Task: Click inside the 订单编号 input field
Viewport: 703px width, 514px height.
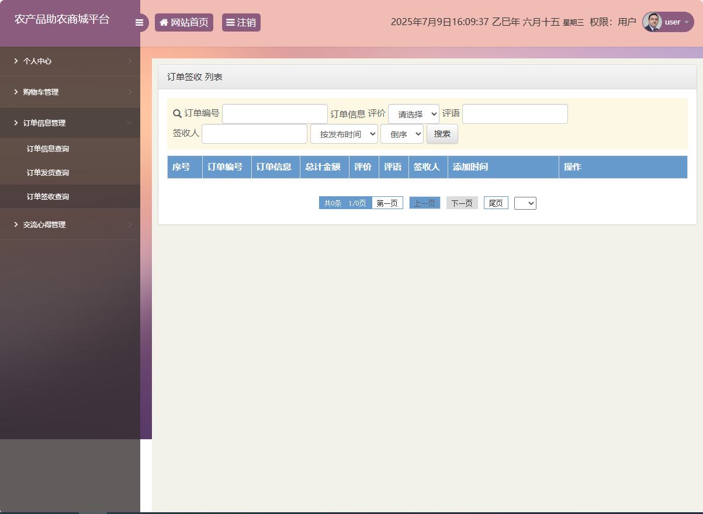Action: pyautogui.click(x=275, y=113)
